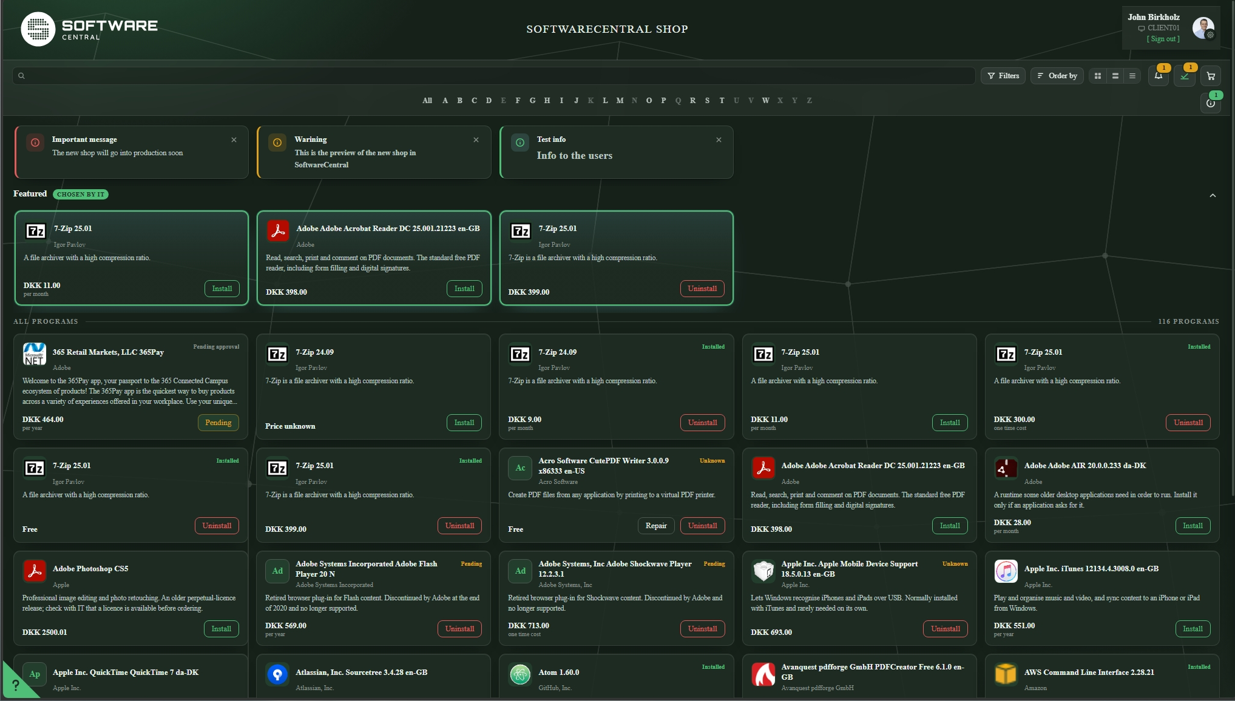
Task: Click Pending button on 365Pay card
Action: tap(218, 423)
